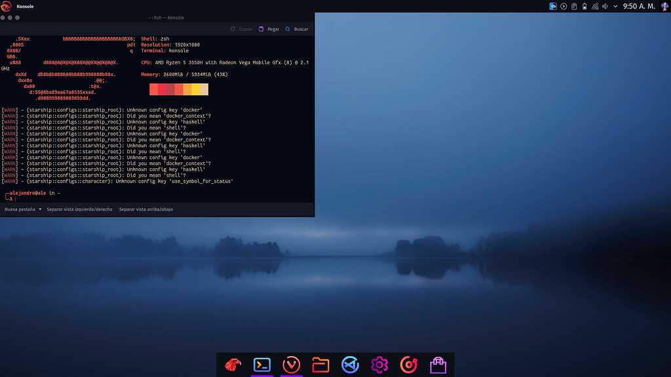
Task: Mute audio via the speaker tray icon
Action: [604, 6]
